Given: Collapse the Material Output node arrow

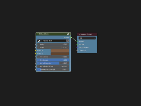Looking at the screenshot, I should (79, 34).
